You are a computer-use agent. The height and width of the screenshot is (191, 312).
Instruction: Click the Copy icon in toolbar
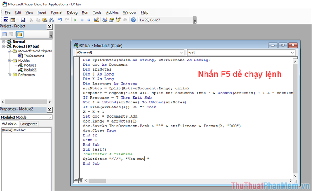(x=38, y=20)
